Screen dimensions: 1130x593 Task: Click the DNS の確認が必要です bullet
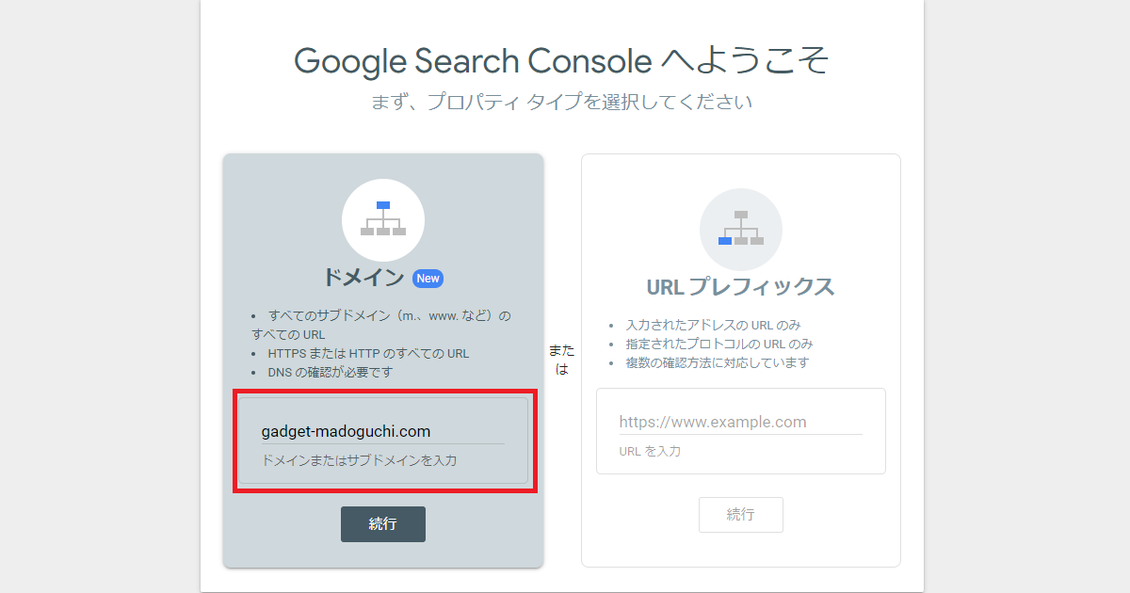coord(331,372)
